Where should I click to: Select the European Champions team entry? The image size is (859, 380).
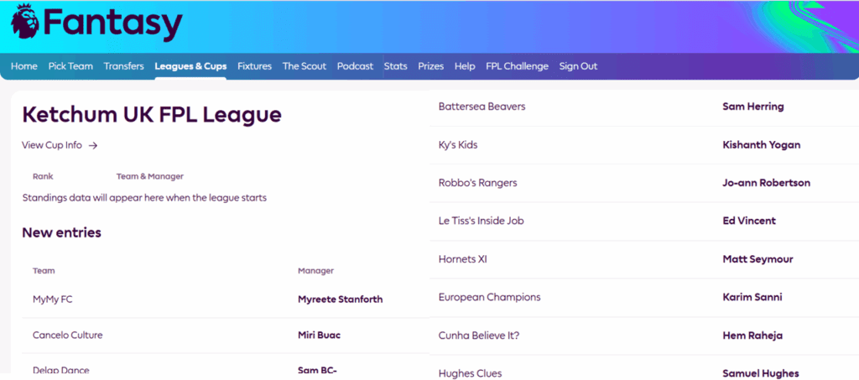click(489, 297)
